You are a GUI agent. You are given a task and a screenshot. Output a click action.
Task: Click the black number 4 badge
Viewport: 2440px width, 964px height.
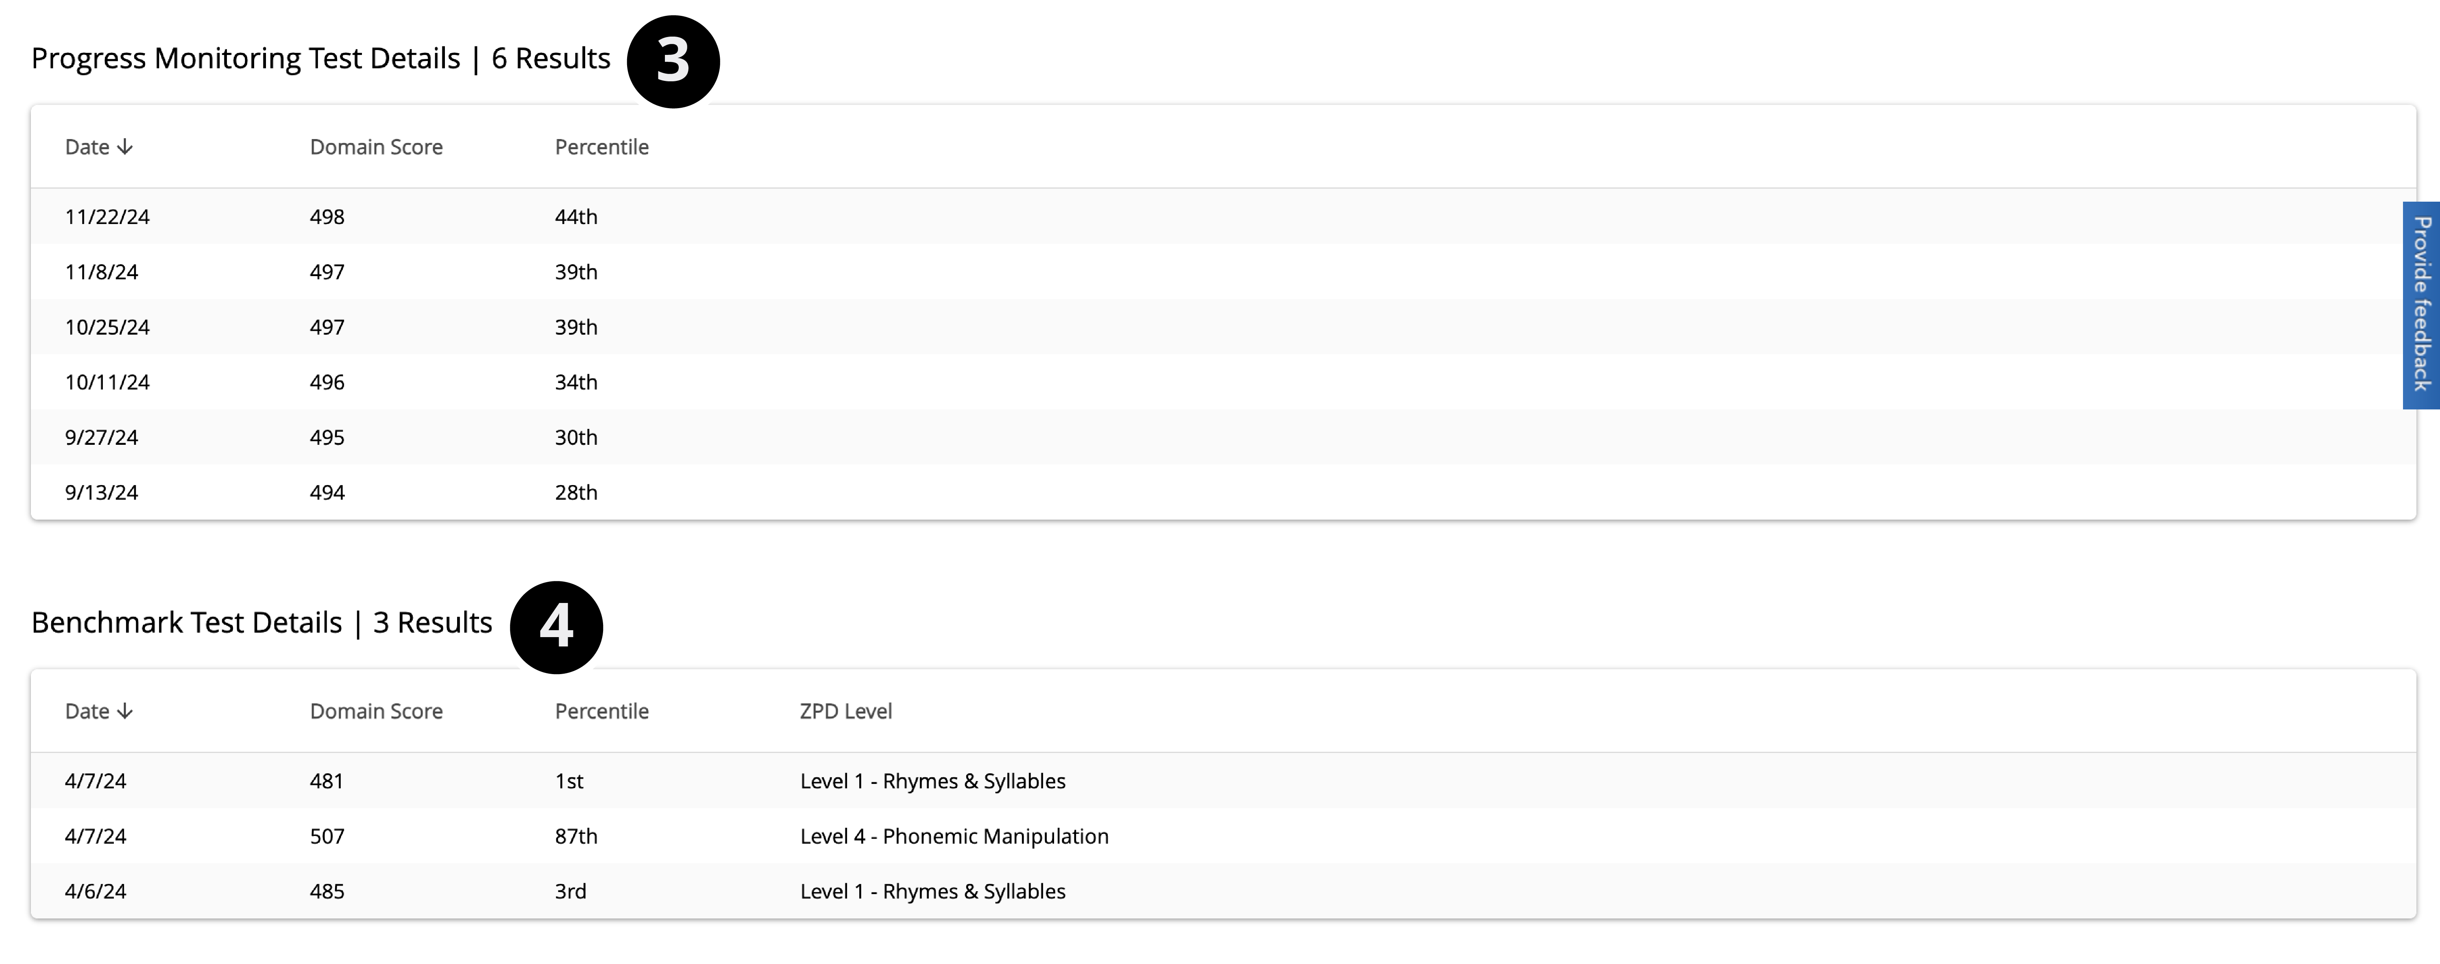point(556,627)
